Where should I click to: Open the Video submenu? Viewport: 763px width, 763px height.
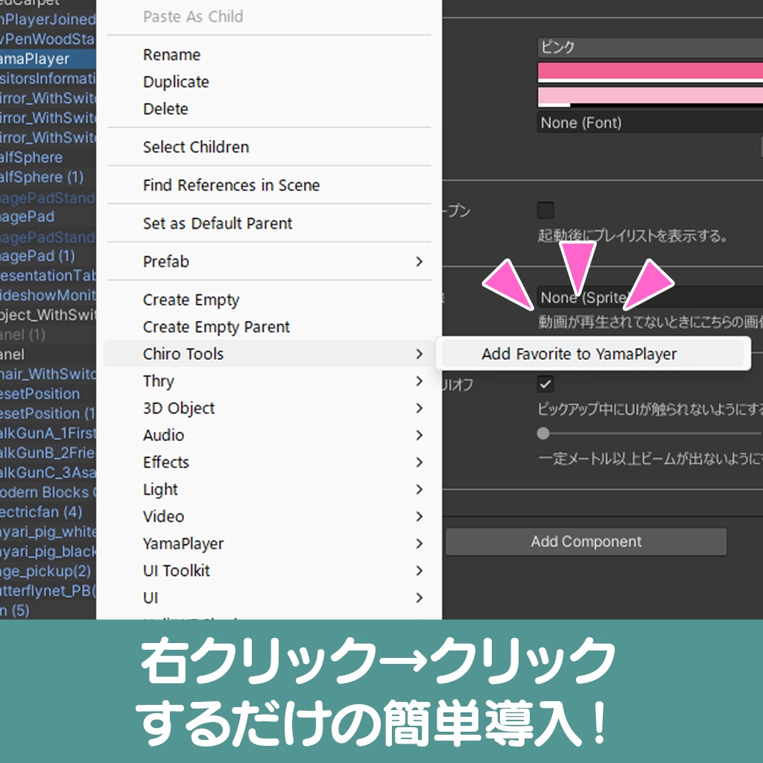pyautogui.click(x=268, y=516)
